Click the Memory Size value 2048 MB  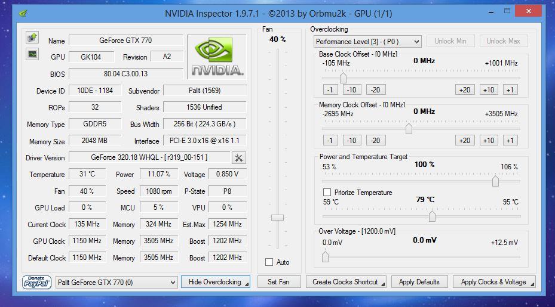[x=95, y=141]
